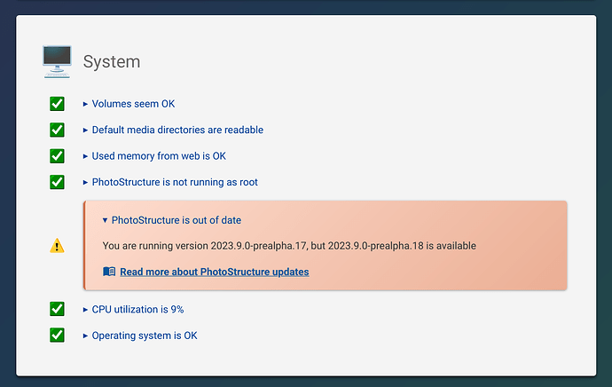Image resolution: width=612 pixels, height=387 pixels.
Task: Click green checkmark beside Used memory from web
Action: pyautogui.click(x=57, y=156)
